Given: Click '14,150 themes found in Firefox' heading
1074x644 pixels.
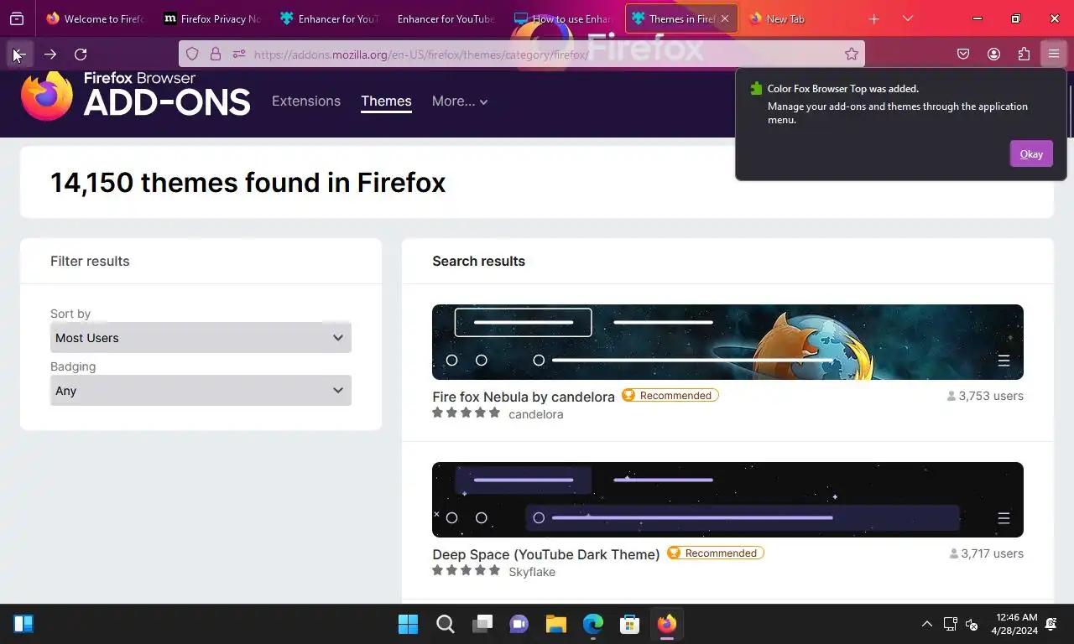Looking at the screenshot, I should pyautogui.click(x=248, y=182).
